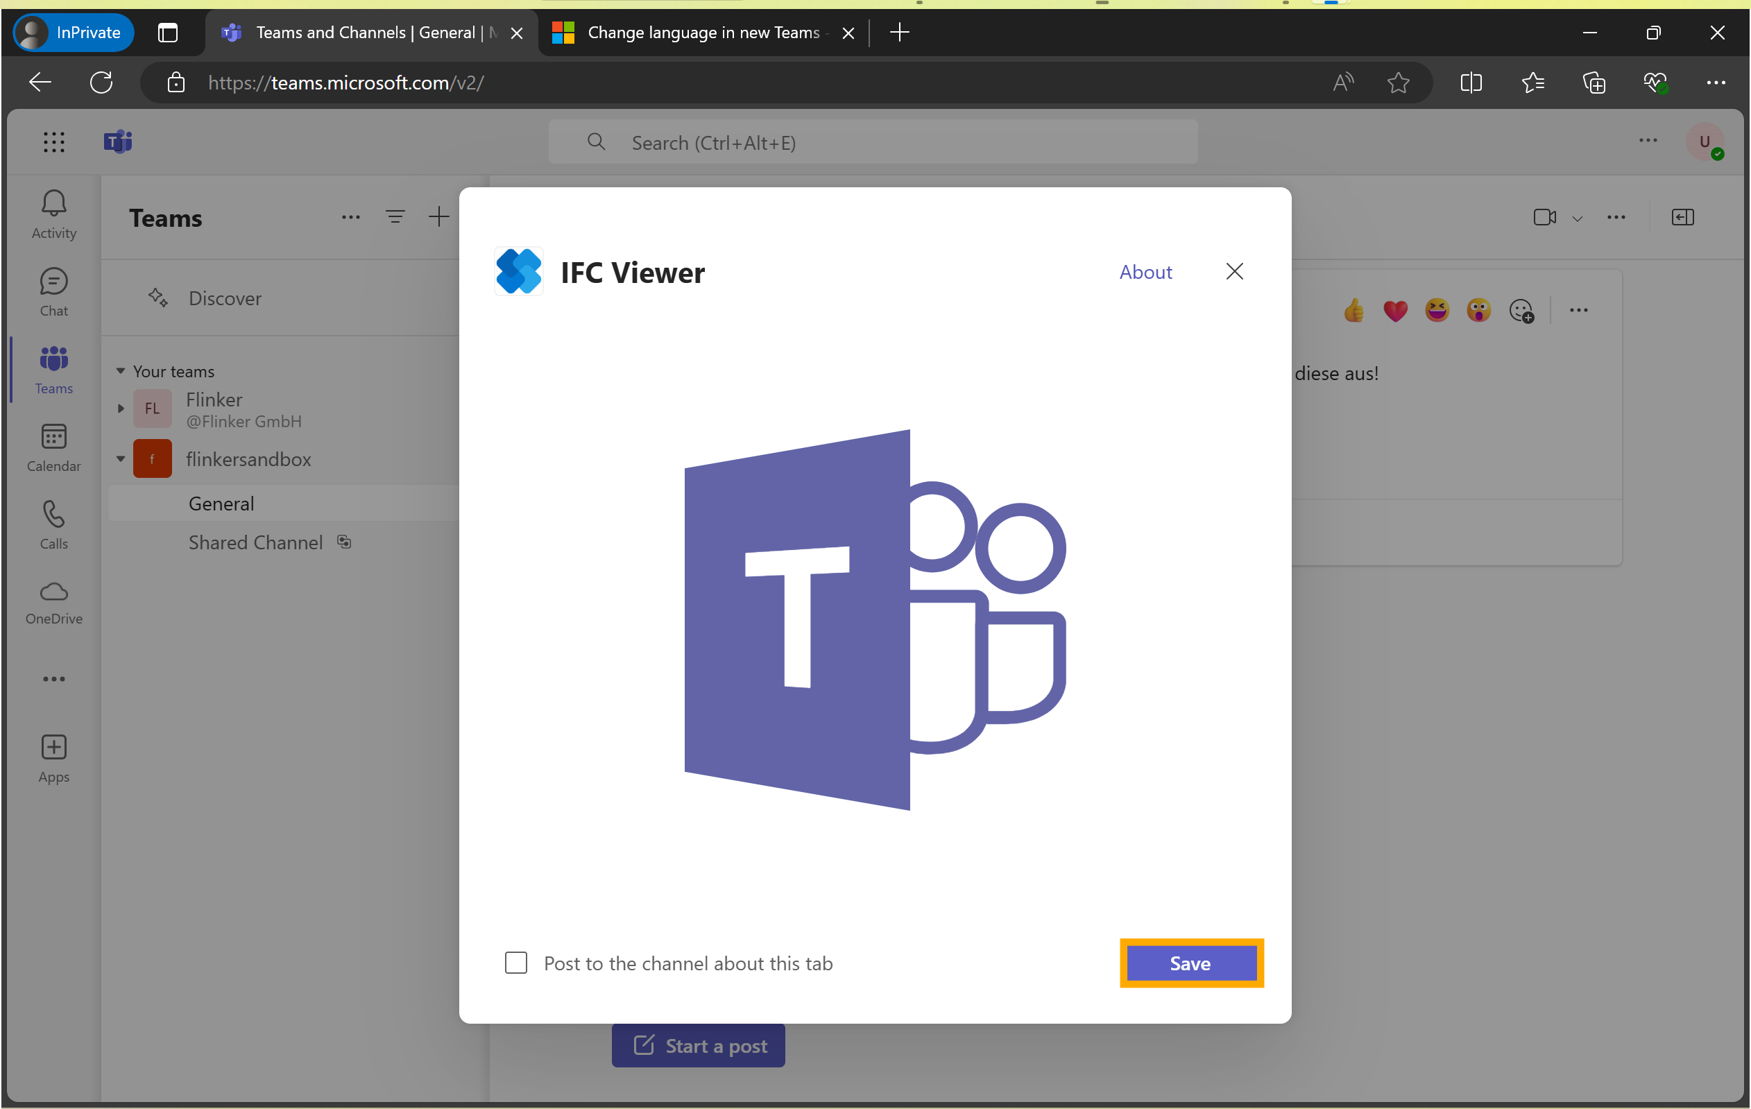View site information lock icon

click(x=176, y=83)
